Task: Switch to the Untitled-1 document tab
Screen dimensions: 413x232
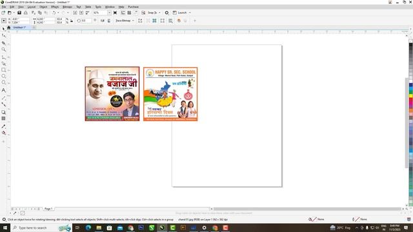Action: click(x=19, y=27)
